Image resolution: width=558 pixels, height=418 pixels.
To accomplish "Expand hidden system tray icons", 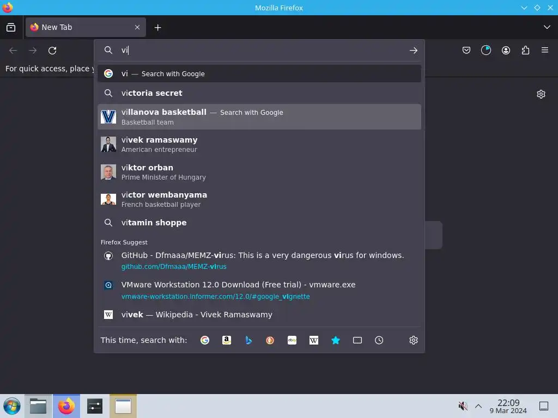I will [478, 406].
